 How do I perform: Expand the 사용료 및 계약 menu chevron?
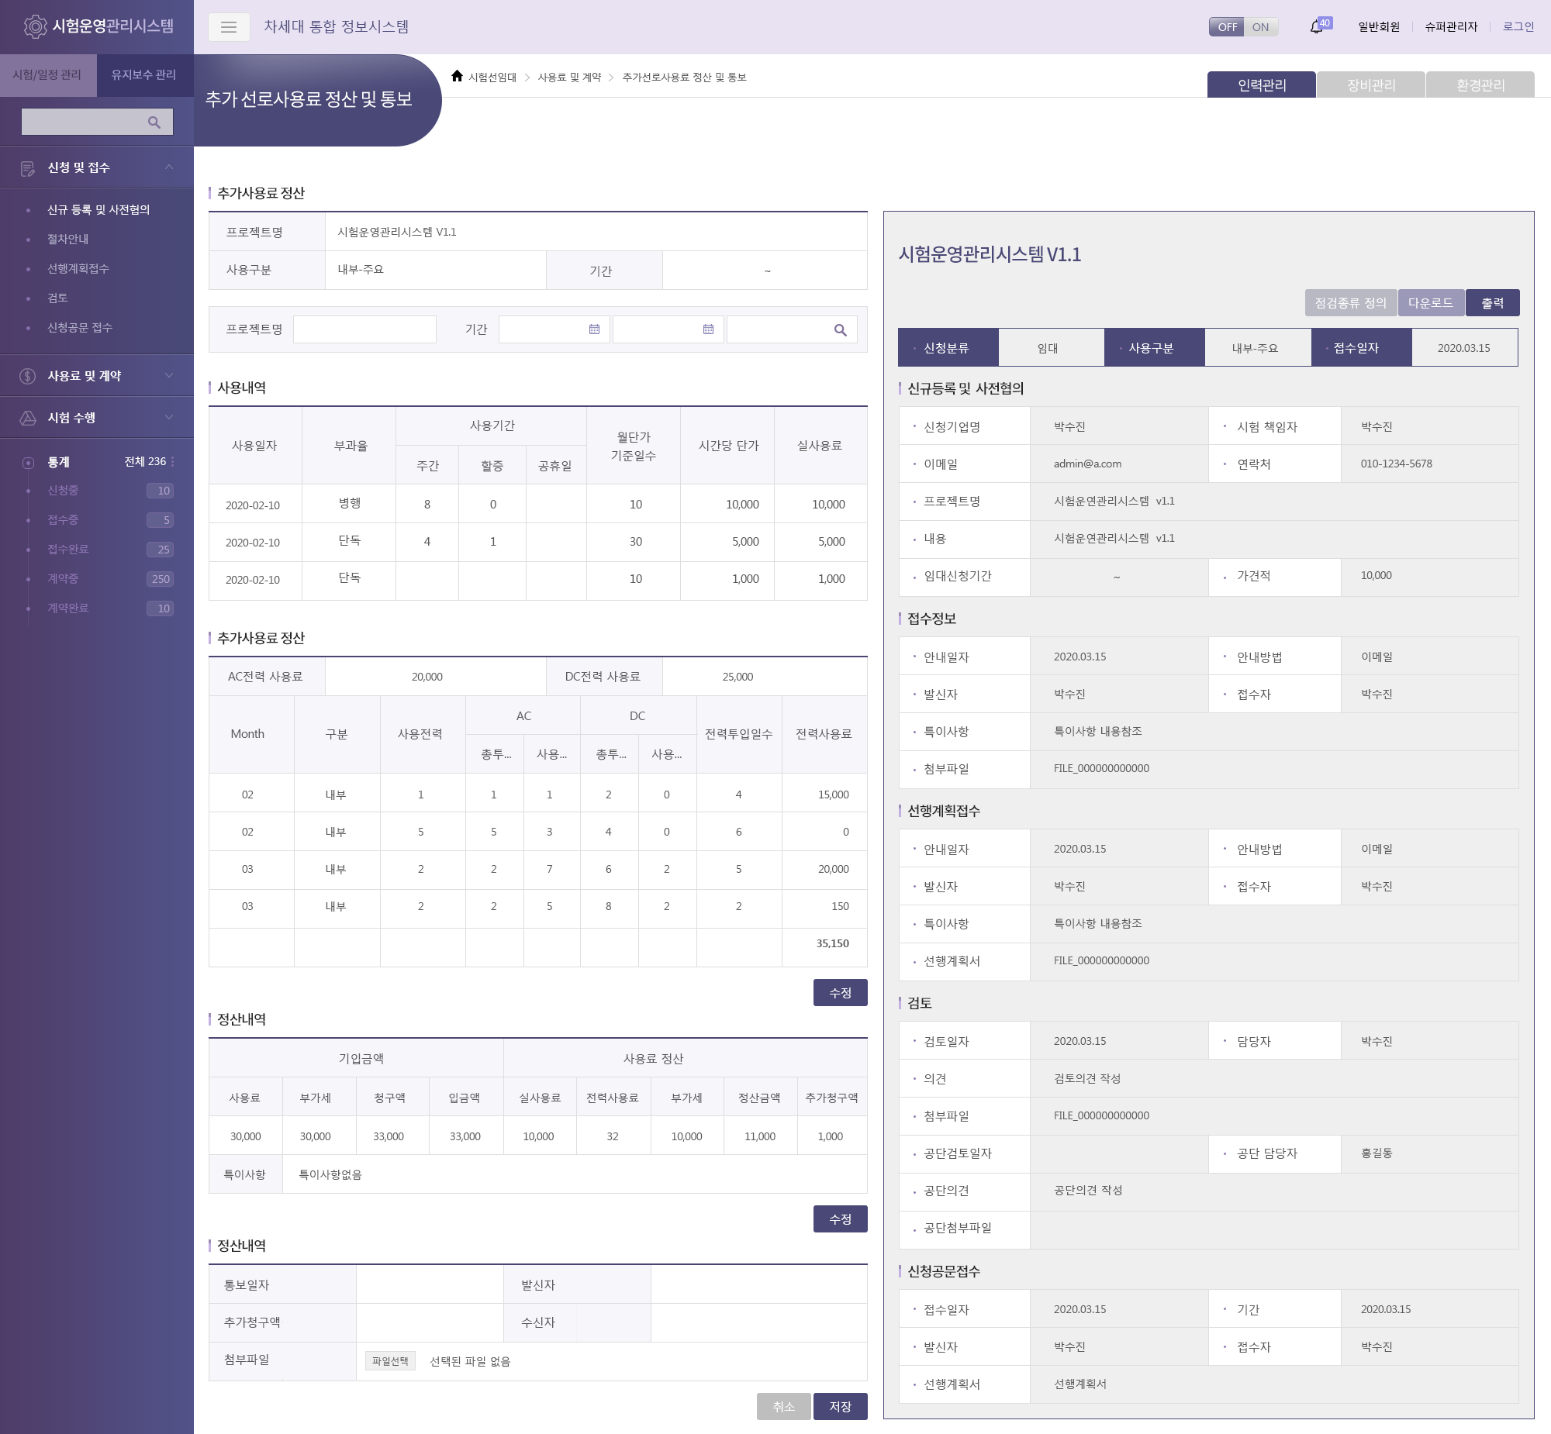pyautogui.click(x=168, y=376)
